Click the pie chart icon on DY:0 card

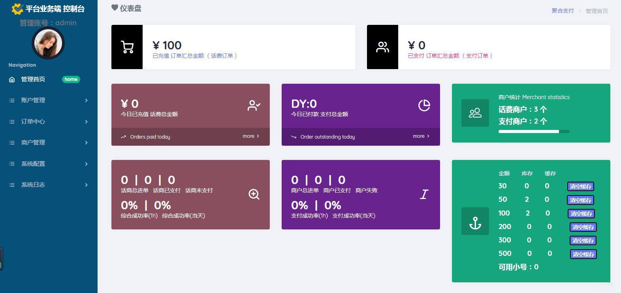pos(424,105)
